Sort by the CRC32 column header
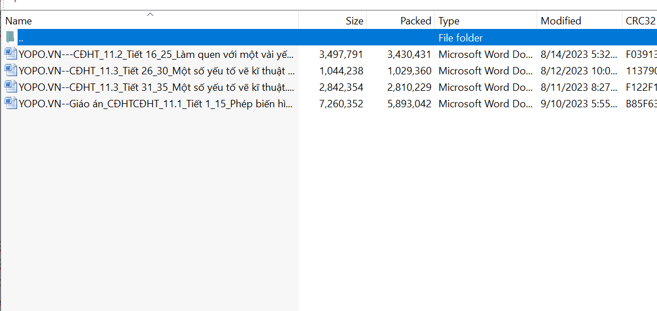657x311 pixels. (x=641, y=21)
